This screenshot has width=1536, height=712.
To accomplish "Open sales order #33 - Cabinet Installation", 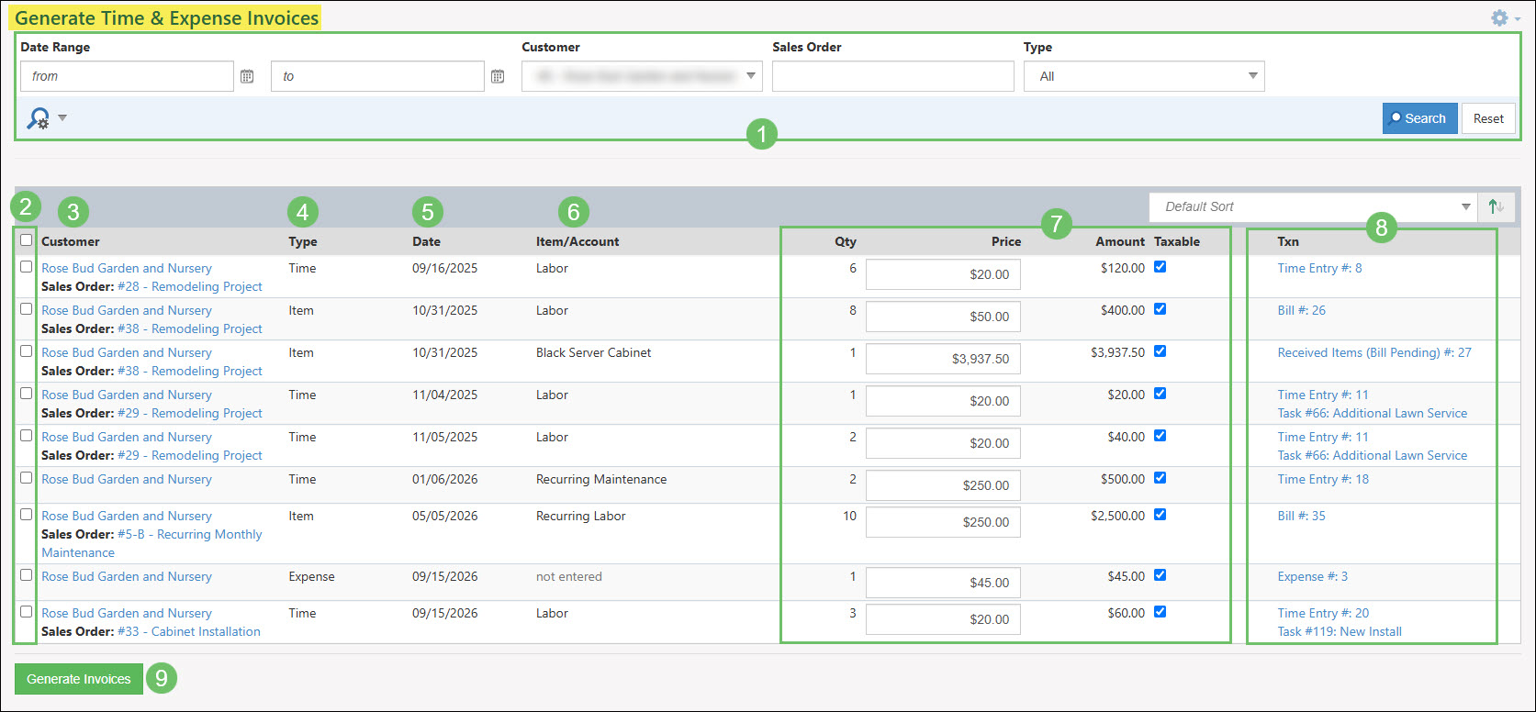I will tap(189, 631).
